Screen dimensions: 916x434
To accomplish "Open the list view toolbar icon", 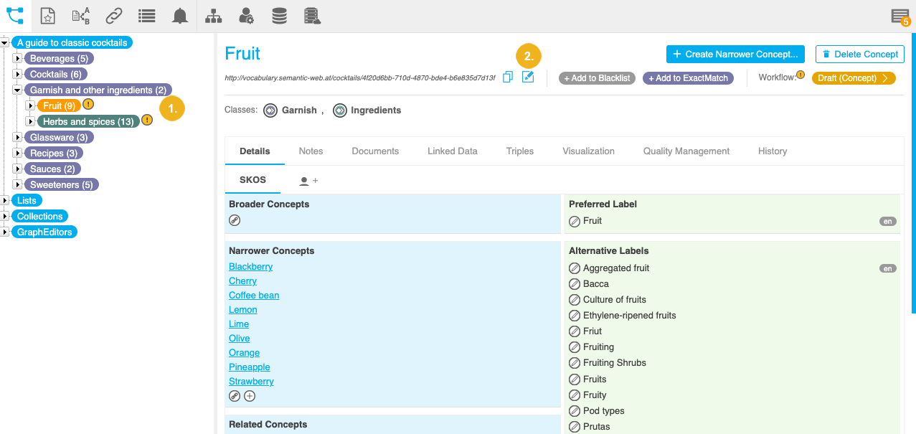I will [146, 16].
